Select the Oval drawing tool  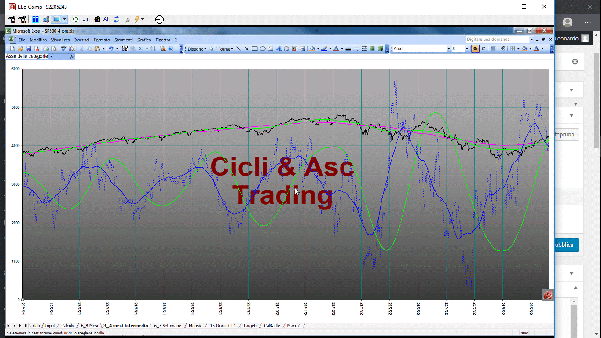[262, 48]
